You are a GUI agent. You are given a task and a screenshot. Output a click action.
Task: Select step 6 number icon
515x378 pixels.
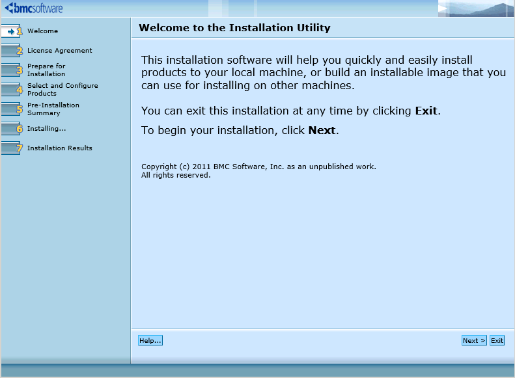pyautogui.click(x=20, y=129)
